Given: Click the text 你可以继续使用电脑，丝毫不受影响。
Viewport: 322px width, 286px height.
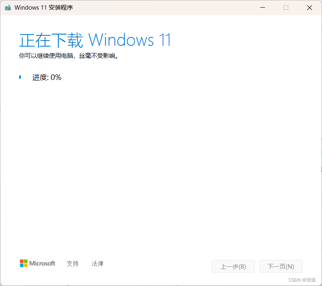Looking at the screenshot, I should point(69,56).
